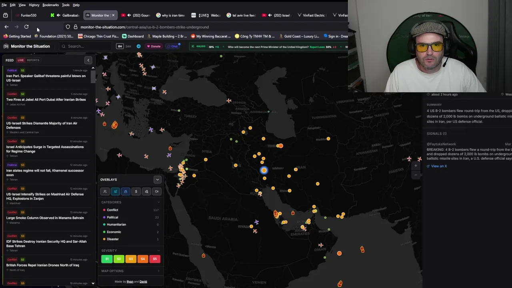Select the REPORTS feed tab
Image resolution: width=512 pixels, height=288 pixels.
click(x=33, y=60)
